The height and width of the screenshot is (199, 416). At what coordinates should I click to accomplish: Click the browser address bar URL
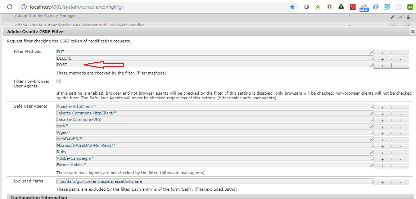(77, 7)
